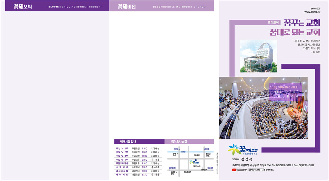This screenshot has height=181, width=329.
Task: Select the 찾아오시는 길 section header
Action: (x=179, y=141)
